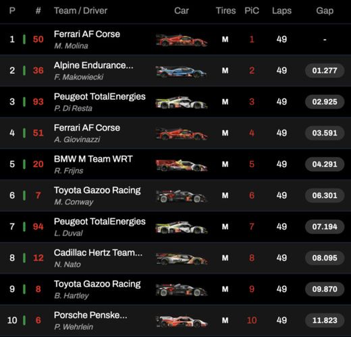
Task: Sort by the Gap column header
Action: point(325,11)
